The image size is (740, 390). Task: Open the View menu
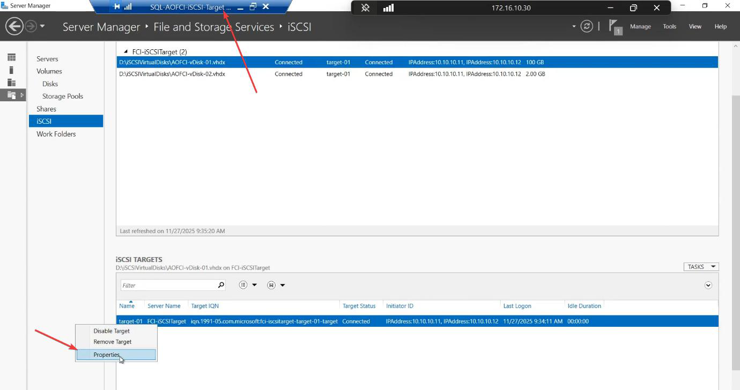695,26
